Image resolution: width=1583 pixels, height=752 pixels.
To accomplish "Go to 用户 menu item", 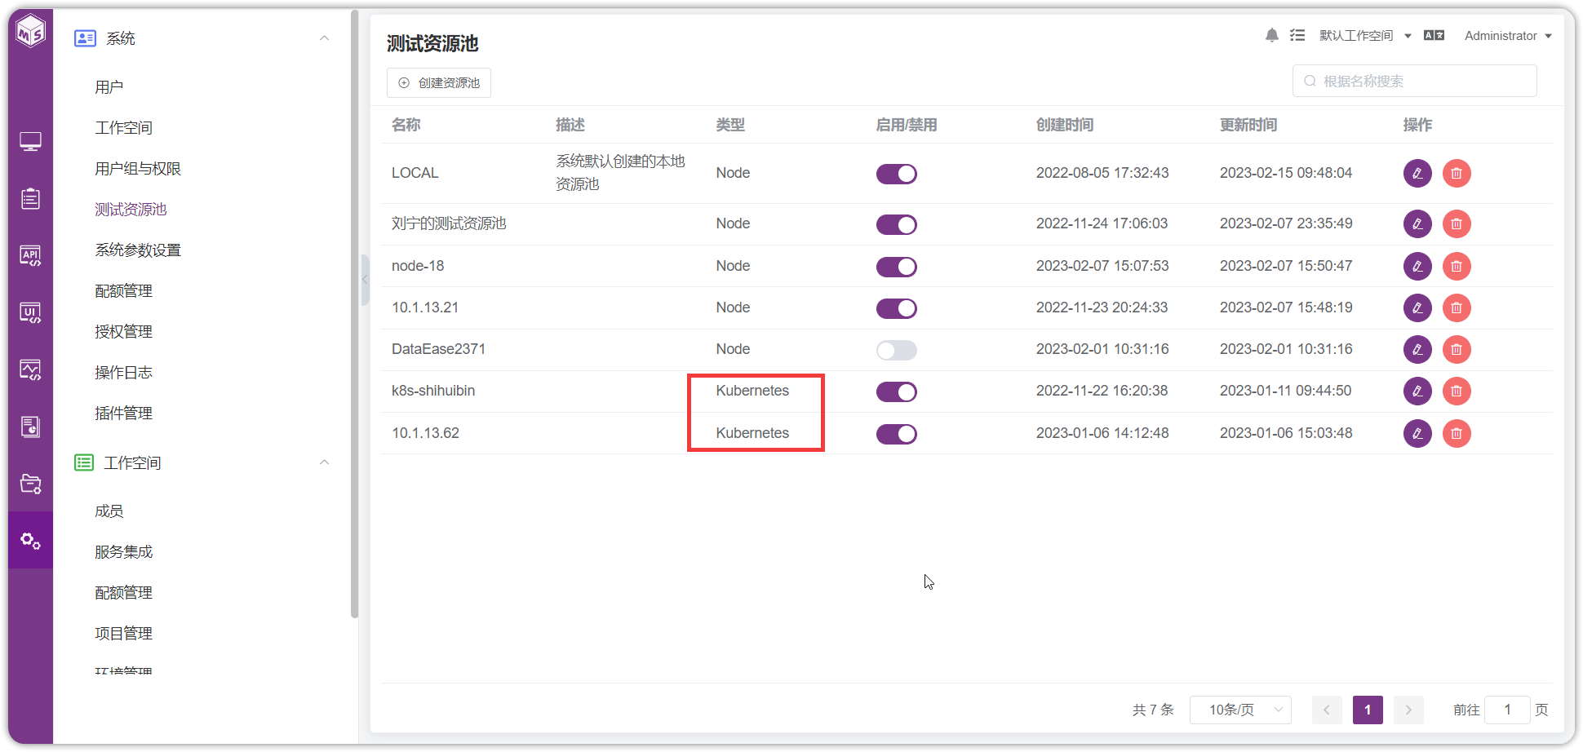I will 109,87.
